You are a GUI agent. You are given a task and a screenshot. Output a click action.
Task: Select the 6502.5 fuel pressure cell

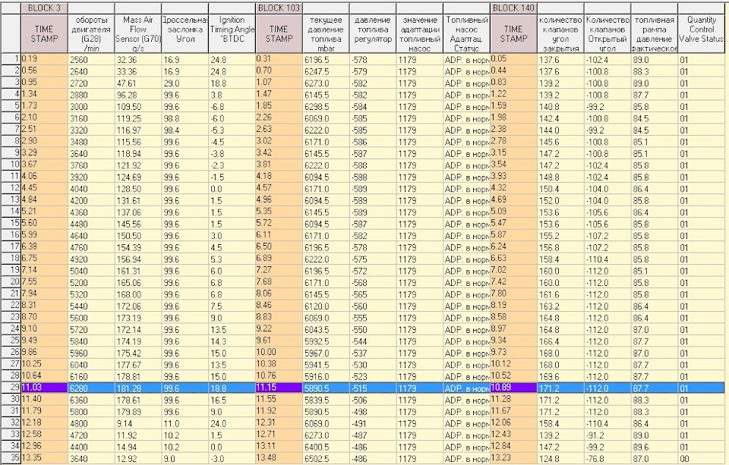click(325, 458)
